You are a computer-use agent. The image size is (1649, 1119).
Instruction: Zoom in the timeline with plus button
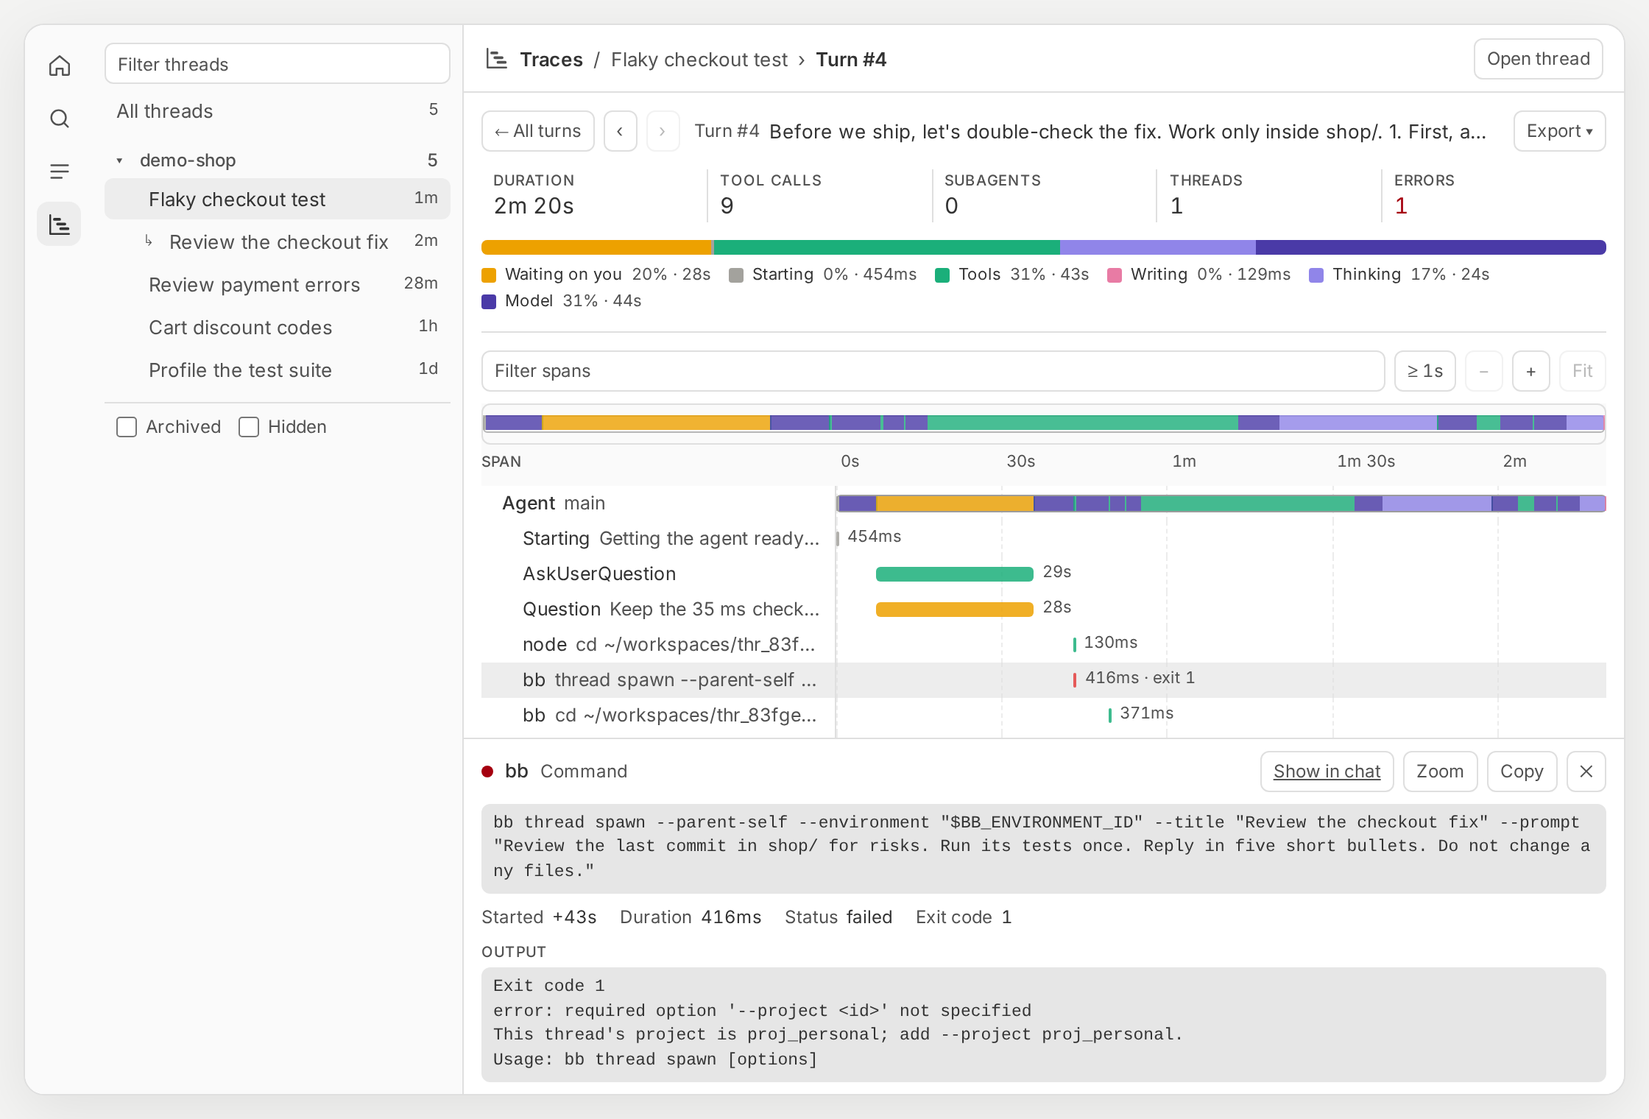click(1531, 371)
